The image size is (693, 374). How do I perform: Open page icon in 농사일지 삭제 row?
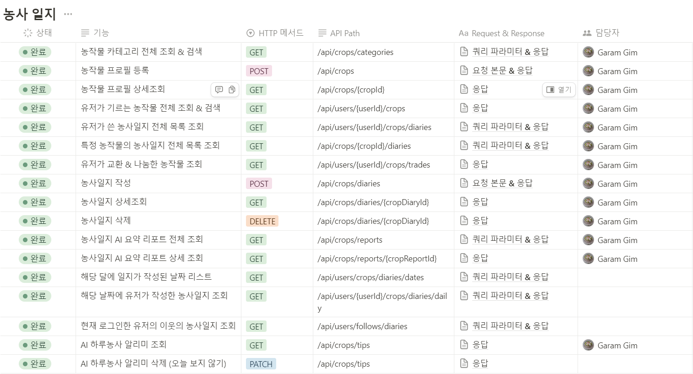point(464,221)
